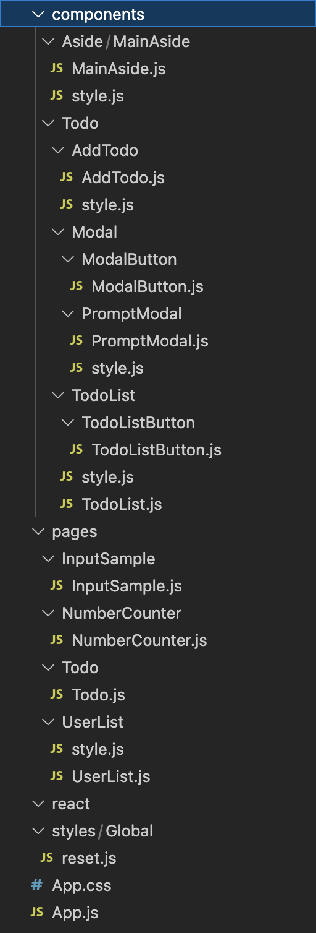Collapse the styles/Global folder chevron
316x933 pixels.
(x=38, y=831)
